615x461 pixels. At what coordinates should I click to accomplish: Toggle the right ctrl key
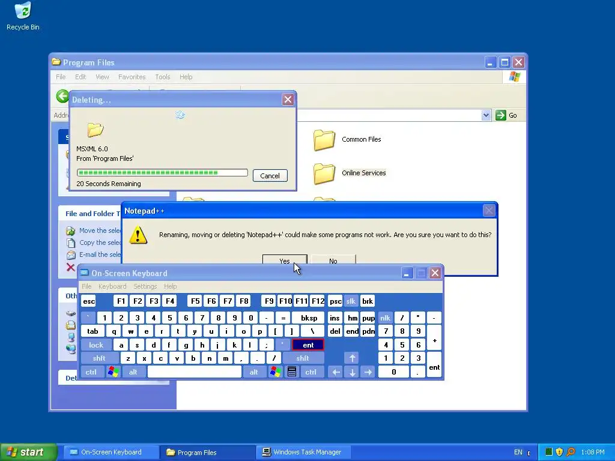(x=311, y=372)
